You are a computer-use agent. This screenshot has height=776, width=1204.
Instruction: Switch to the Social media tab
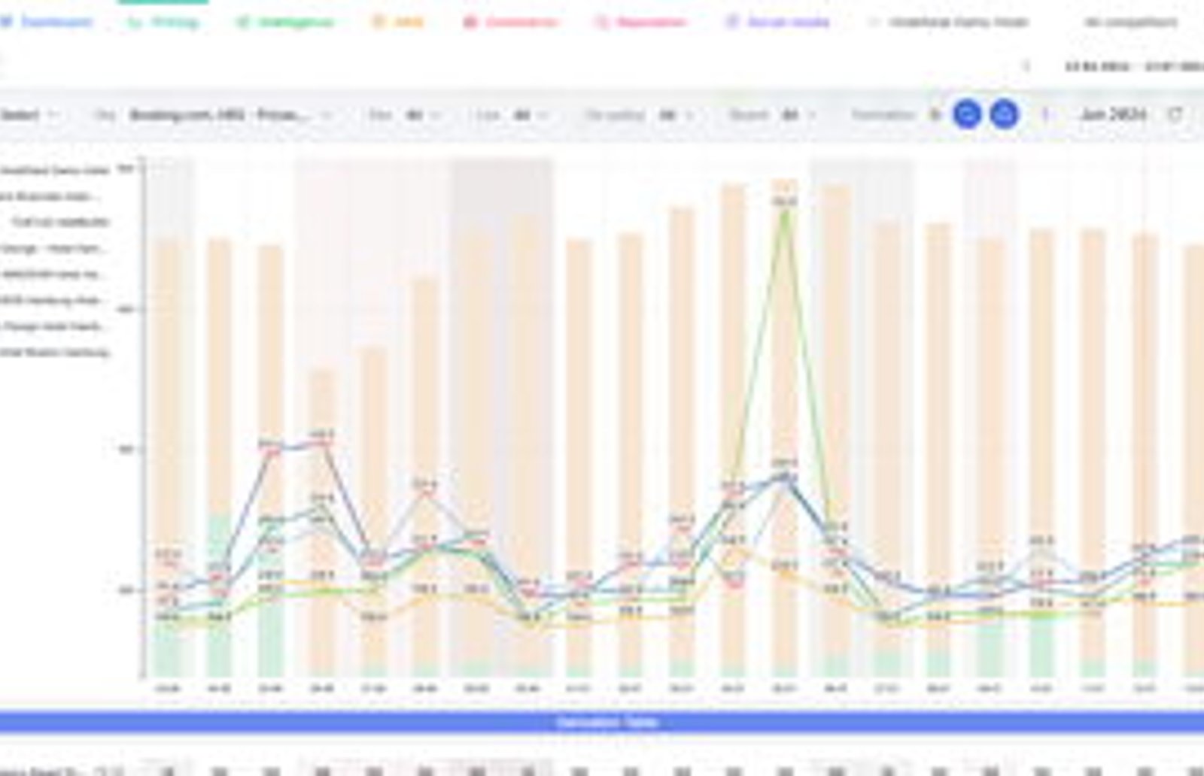pos(777,22)
